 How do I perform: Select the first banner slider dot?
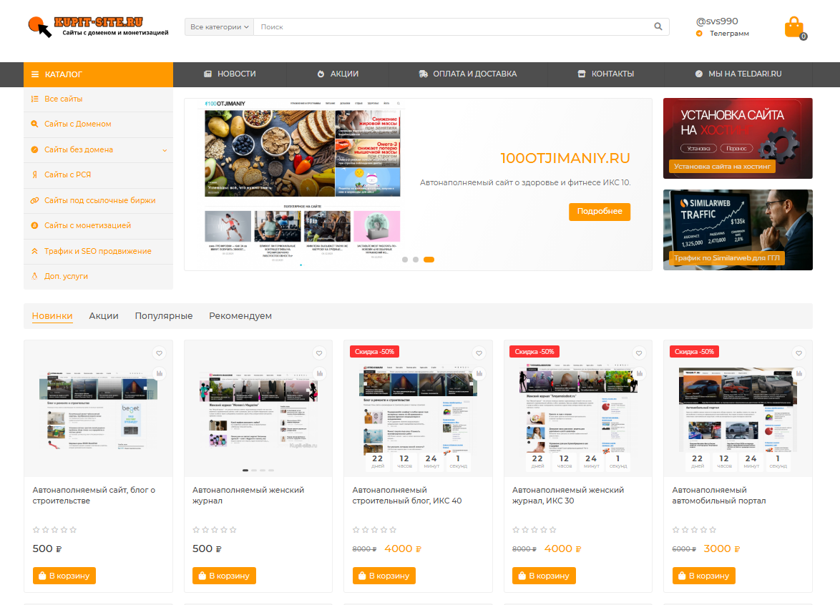[x=405, y=260]
